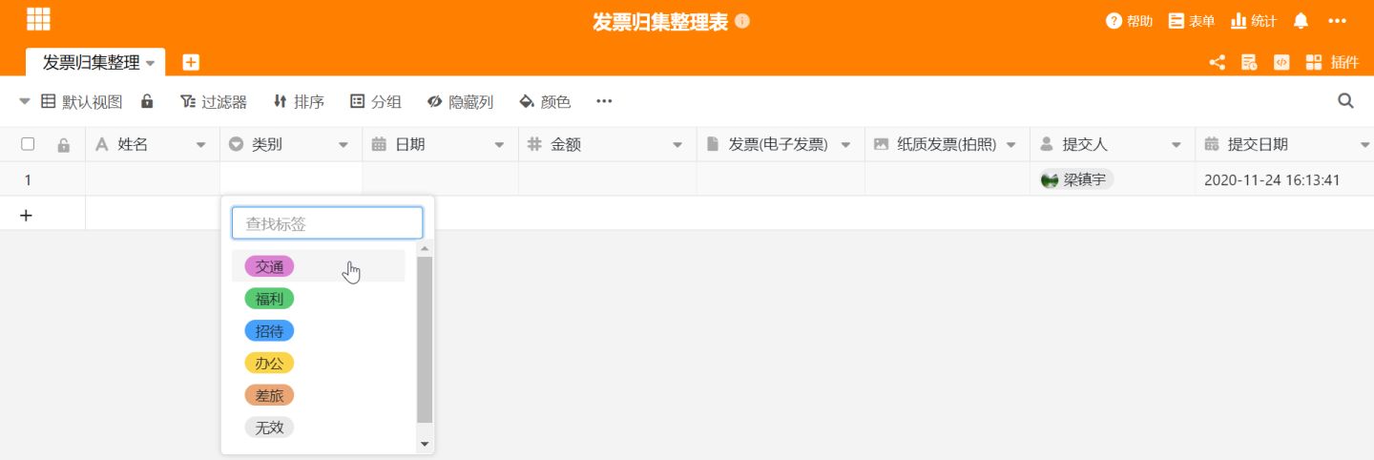This screenshot has height=460, width=1374.
Task: Click the 日期 cell in row 1
Action: click(441, 179)
